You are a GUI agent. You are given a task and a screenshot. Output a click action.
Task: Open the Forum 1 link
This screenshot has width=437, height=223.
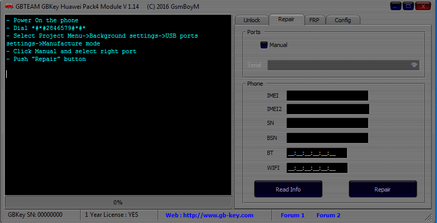293,215
